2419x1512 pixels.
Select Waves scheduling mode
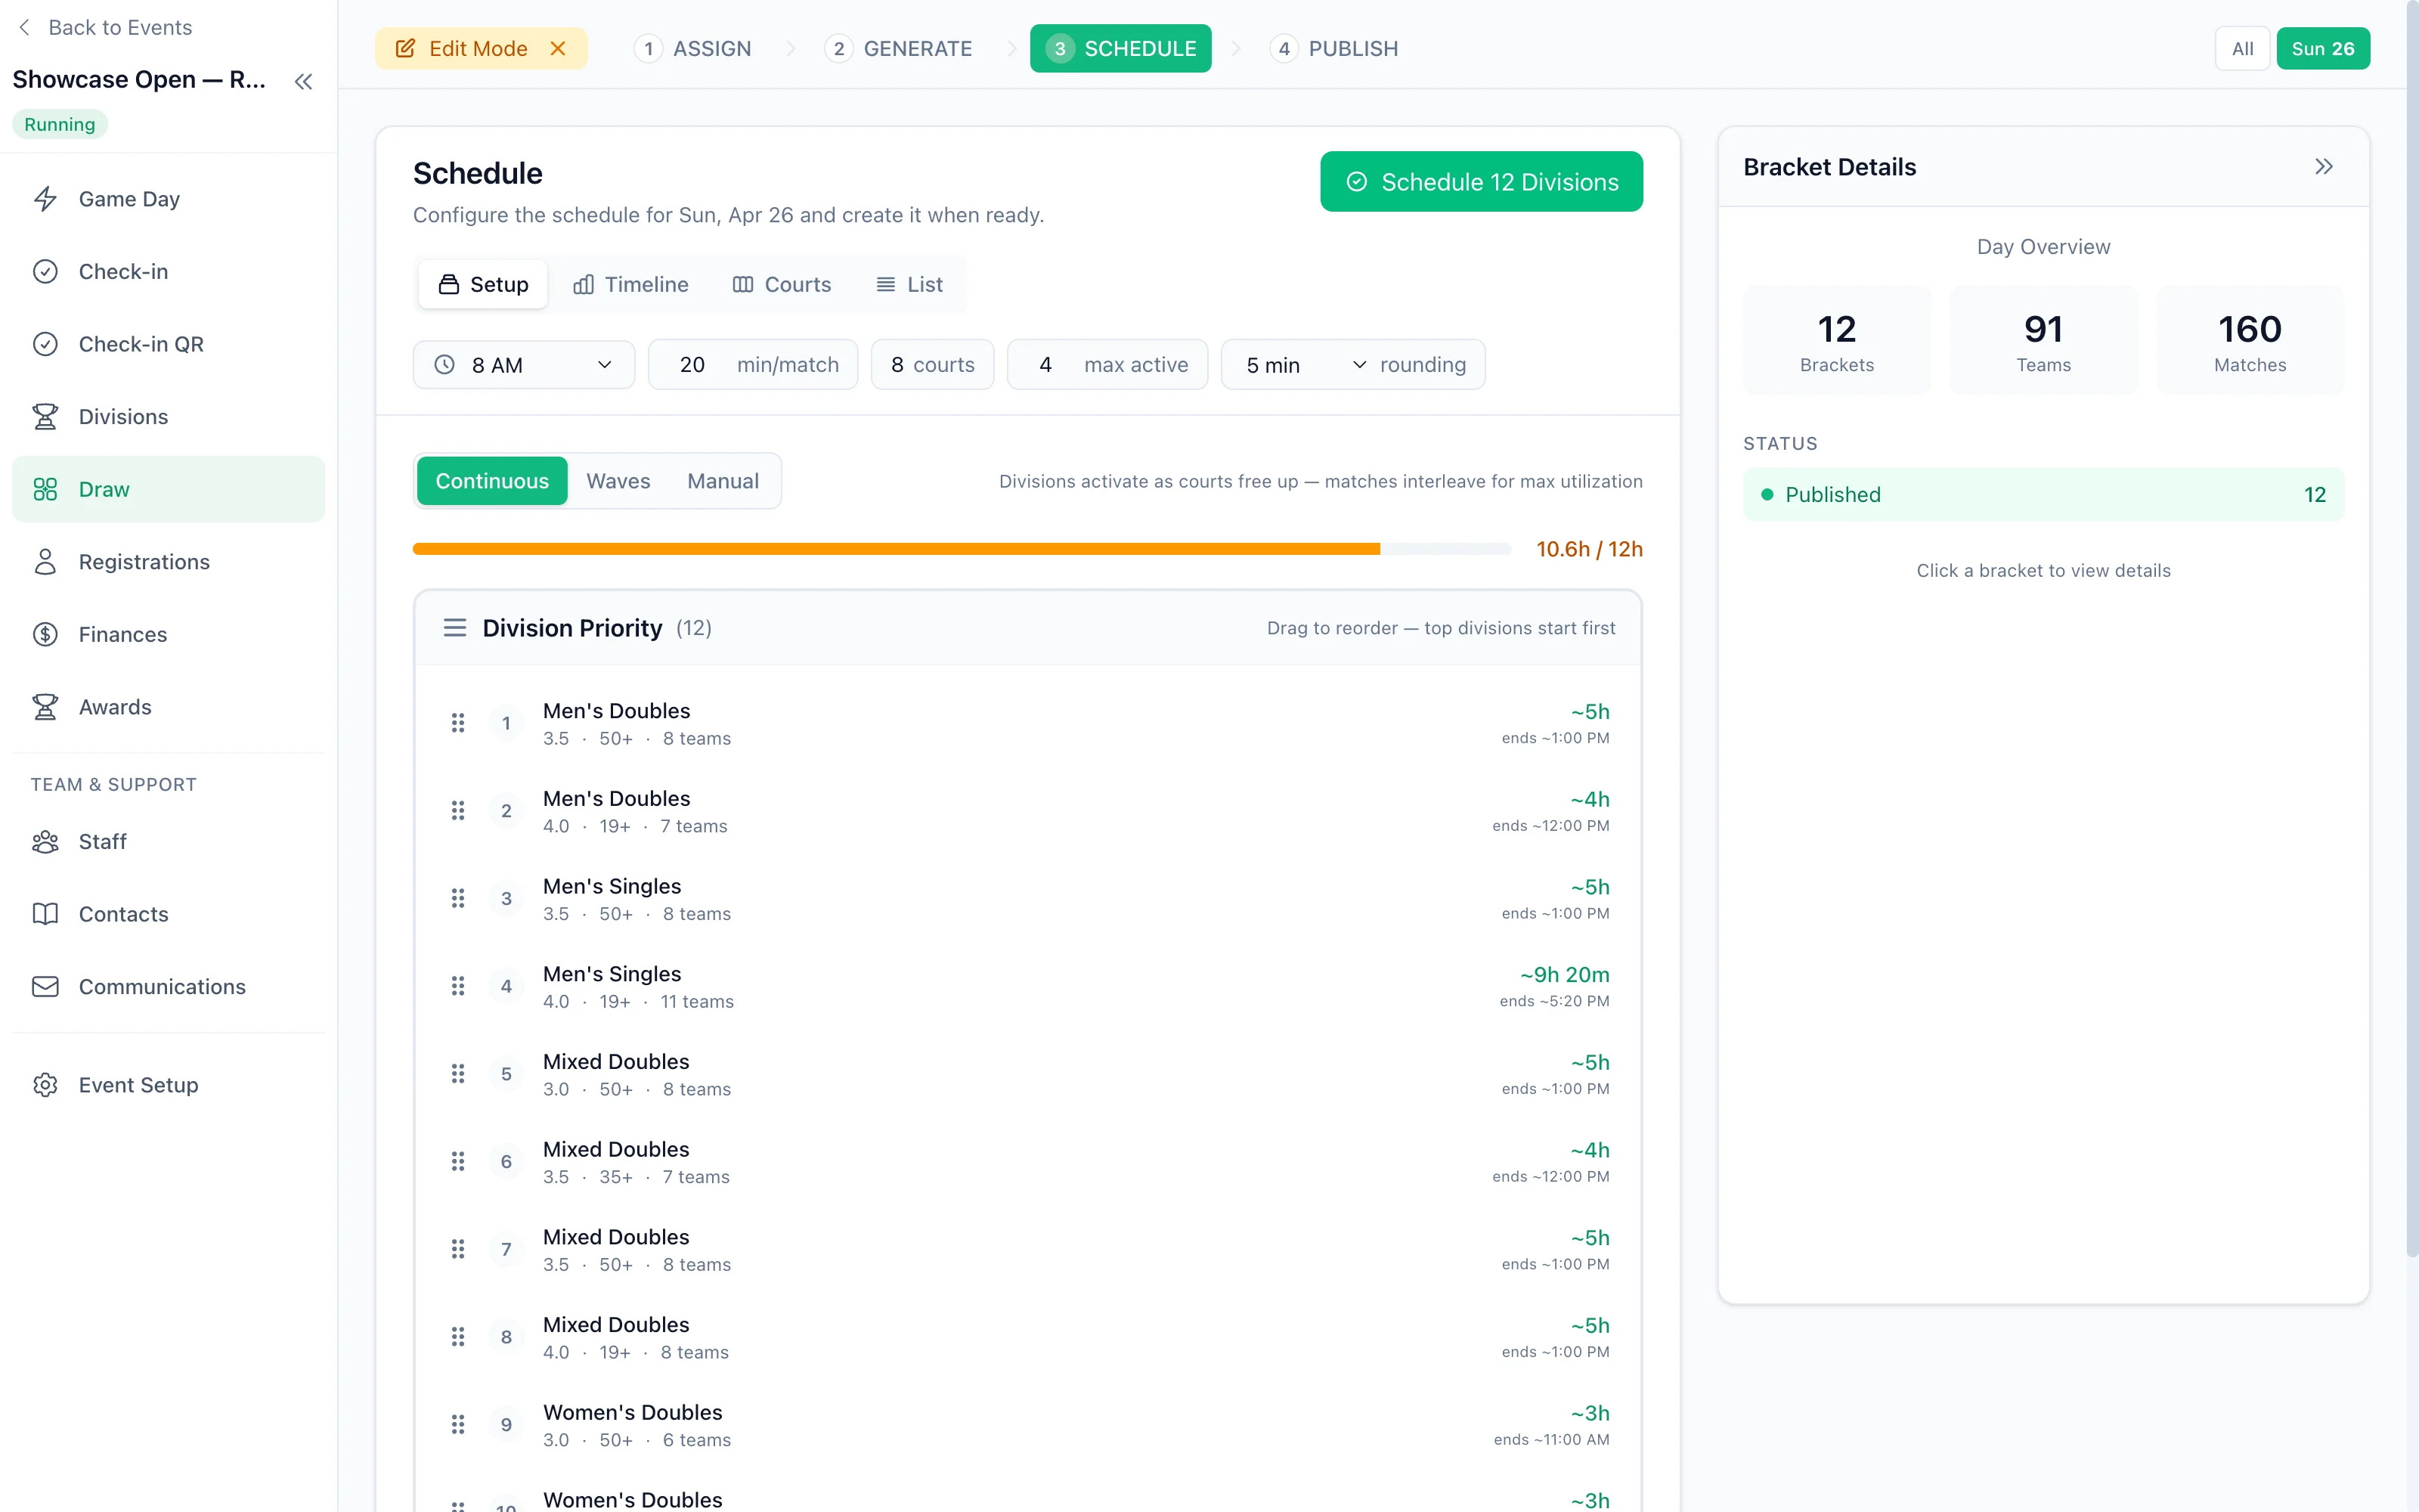618,481
